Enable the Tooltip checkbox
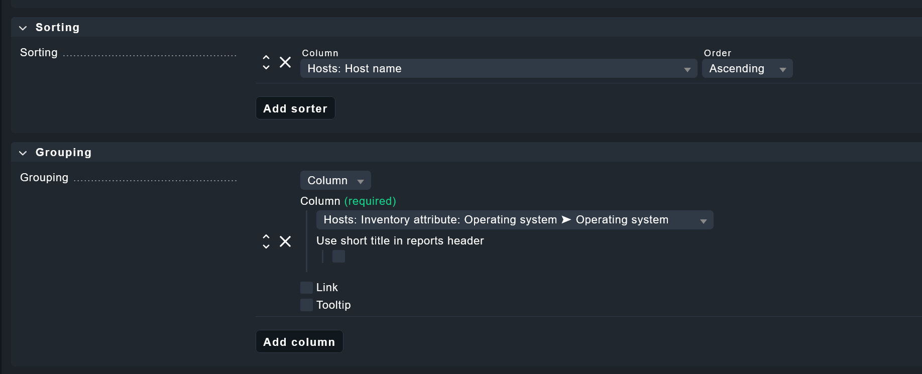 tap(306, 305)
